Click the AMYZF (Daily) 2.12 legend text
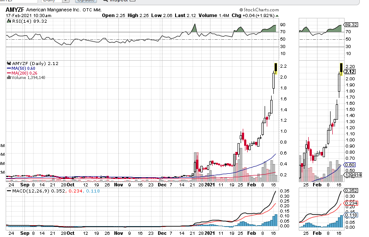Image resolution: width=369 pixels, height=237 pixels. tap(35, 63)
